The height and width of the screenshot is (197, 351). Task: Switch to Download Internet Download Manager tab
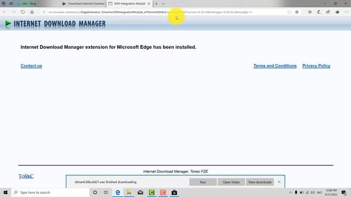click(x=83, y=4)
